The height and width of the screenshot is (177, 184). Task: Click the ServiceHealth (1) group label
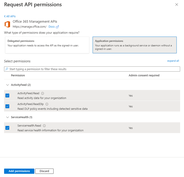[x=22, y=117]
